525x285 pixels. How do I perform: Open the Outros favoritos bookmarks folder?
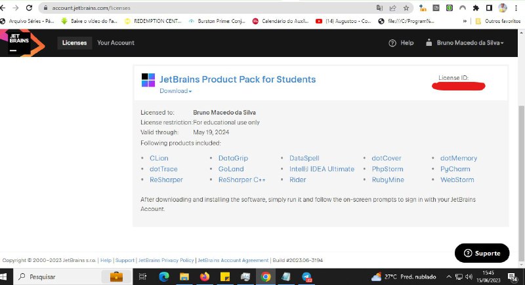(x=498, y=21)
